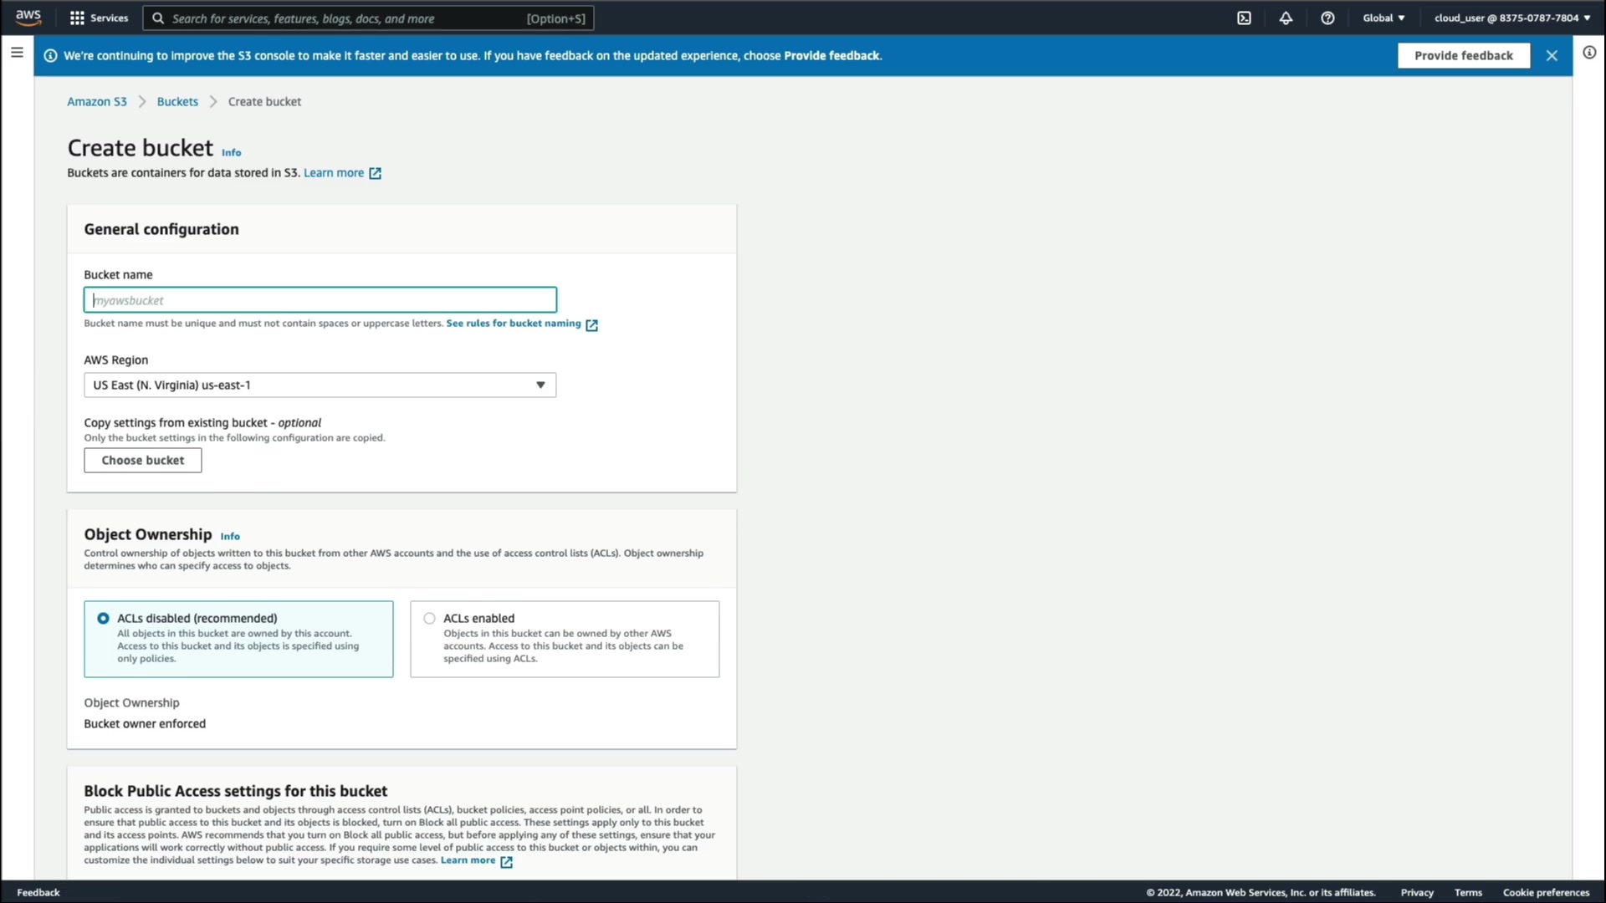Open the Global region selector

click(1384, 18)
